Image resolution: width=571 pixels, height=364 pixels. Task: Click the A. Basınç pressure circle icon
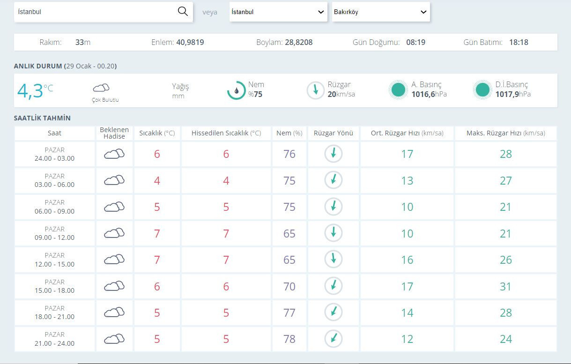coord(398,90)
